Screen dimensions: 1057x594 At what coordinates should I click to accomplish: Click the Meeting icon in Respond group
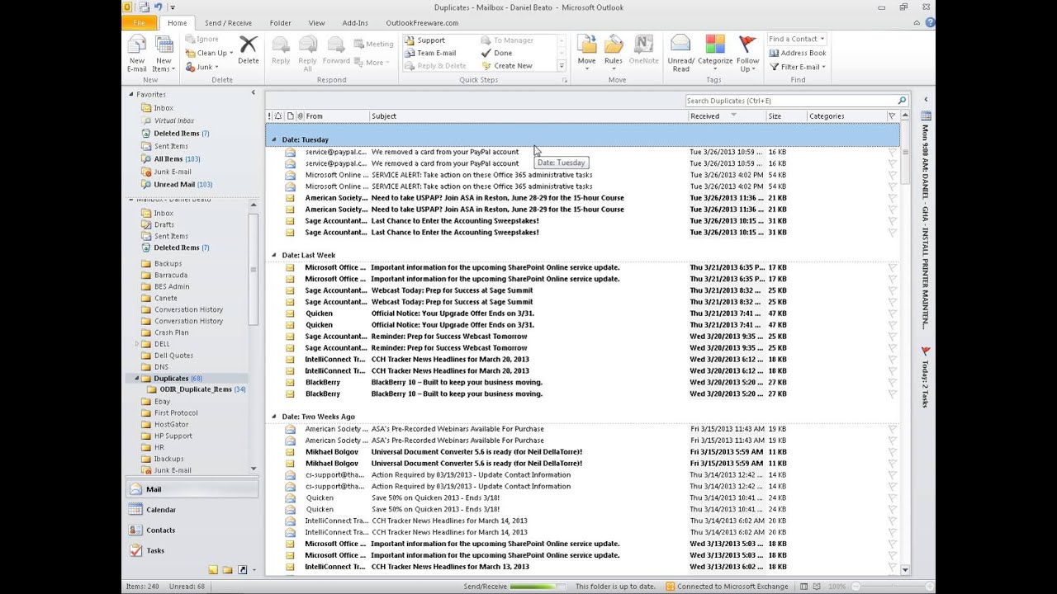point(358,44)
